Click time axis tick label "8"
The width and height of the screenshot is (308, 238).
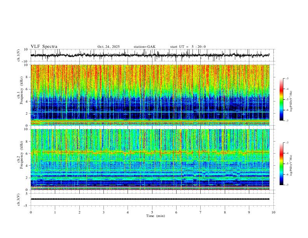tap(225, 212)
